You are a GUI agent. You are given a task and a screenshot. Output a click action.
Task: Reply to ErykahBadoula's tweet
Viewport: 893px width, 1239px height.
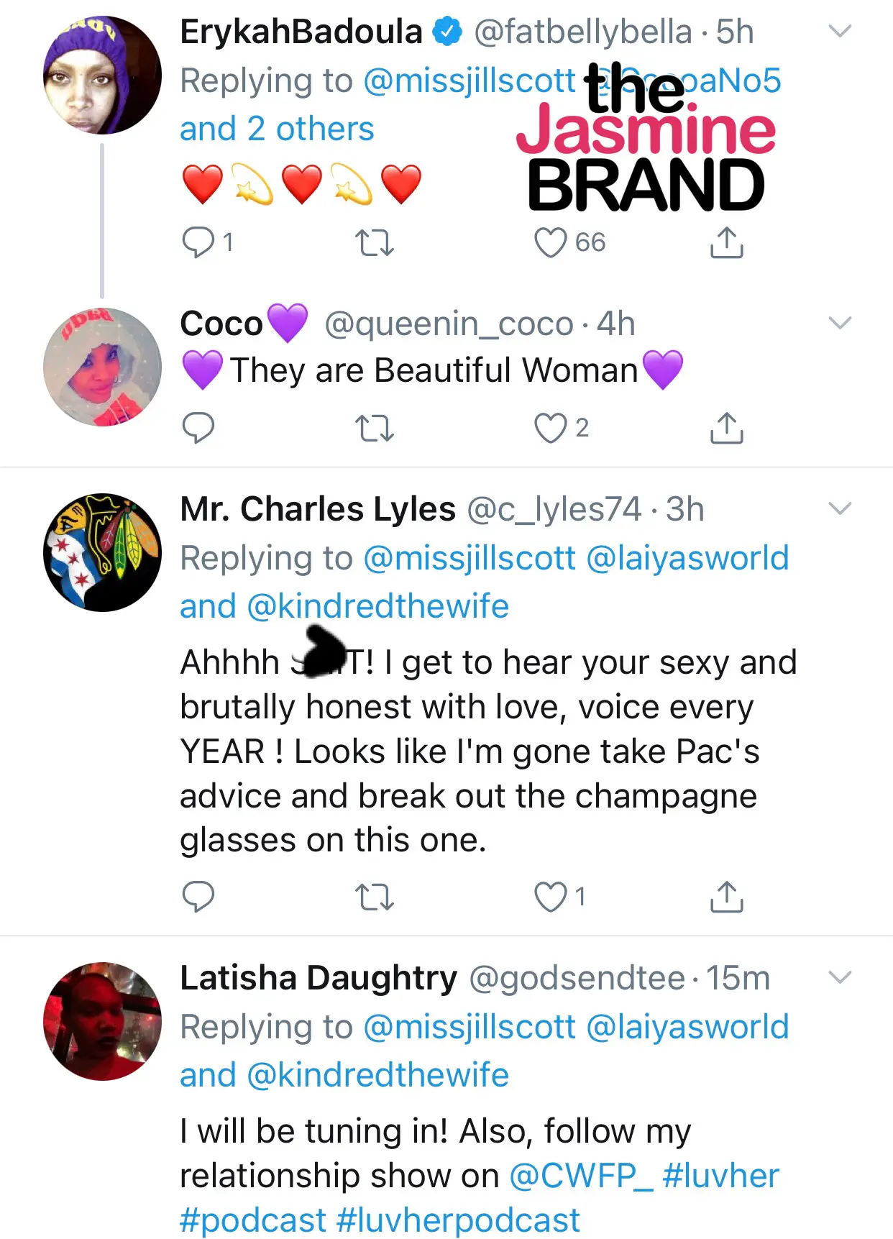click(198, 242)
